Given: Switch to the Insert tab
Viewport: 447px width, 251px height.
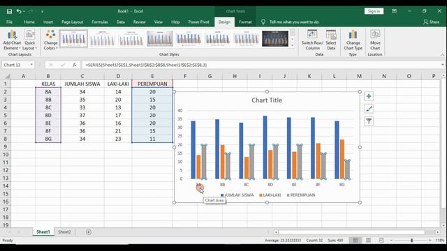Looking at the screenshot, I should pos(48,22).
